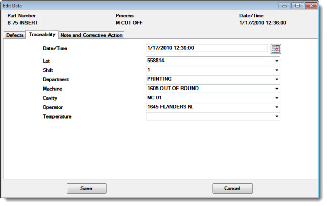Expand the empty Temperature dropdown
327x206 pixels.
pyautogui.click(x=277, y=117)
